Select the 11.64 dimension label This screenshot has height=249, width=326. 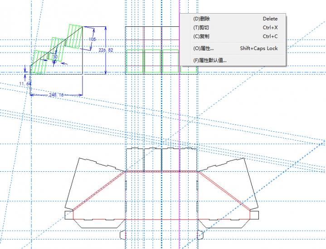point(25,84)
